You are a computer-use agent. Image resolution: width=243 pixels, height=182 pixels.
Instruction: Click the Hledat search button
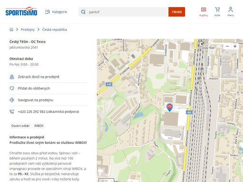177,12
